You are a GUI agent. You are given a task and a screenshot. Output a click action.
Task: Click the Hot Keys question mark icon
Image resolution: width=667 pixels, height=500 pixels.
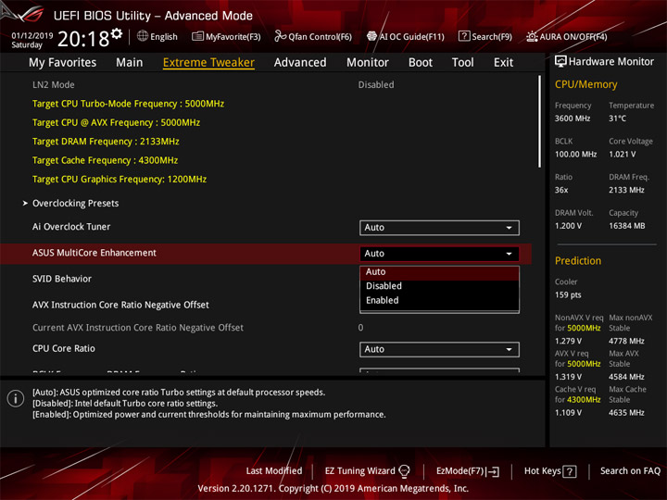coord(570,471)
